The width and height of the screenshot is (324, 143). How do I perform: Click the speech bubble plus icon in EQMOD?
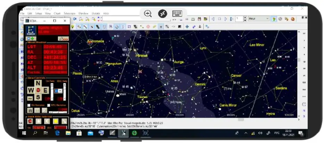pyautogui.click(x=31, y=38)
